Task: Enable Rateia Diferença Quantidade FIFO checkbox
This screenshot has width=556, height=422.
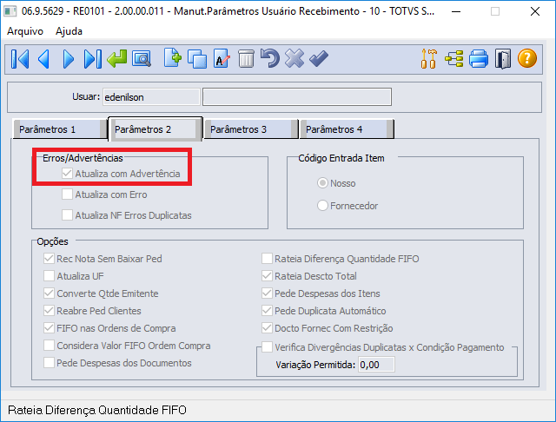Action: tap(267, 258)
